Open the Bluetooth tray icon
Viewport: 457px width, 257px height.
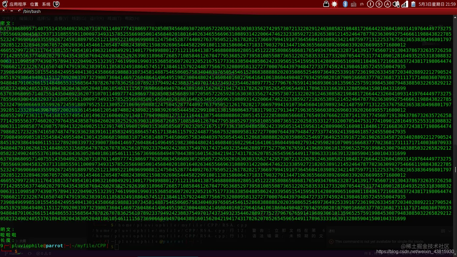[x=345, y=4]
